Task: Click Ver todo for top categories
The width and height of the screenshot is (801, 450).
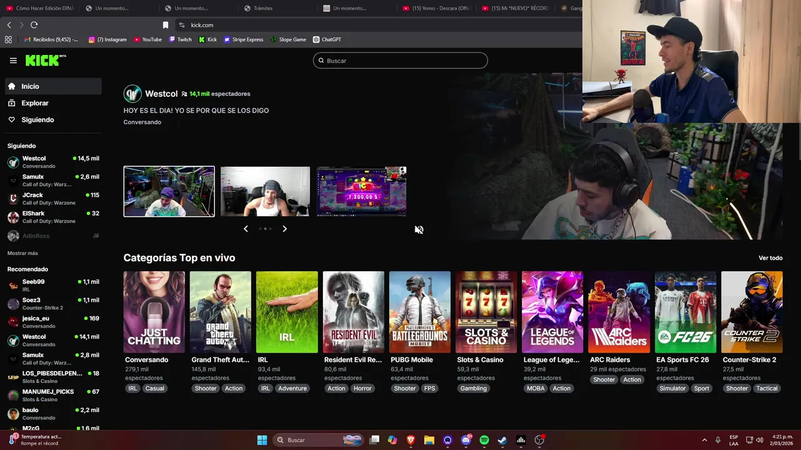Action: coord(770,258)
